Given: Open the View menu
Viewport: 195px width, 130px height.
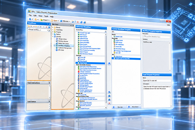Looking at the screenshot, I should 40,16.
